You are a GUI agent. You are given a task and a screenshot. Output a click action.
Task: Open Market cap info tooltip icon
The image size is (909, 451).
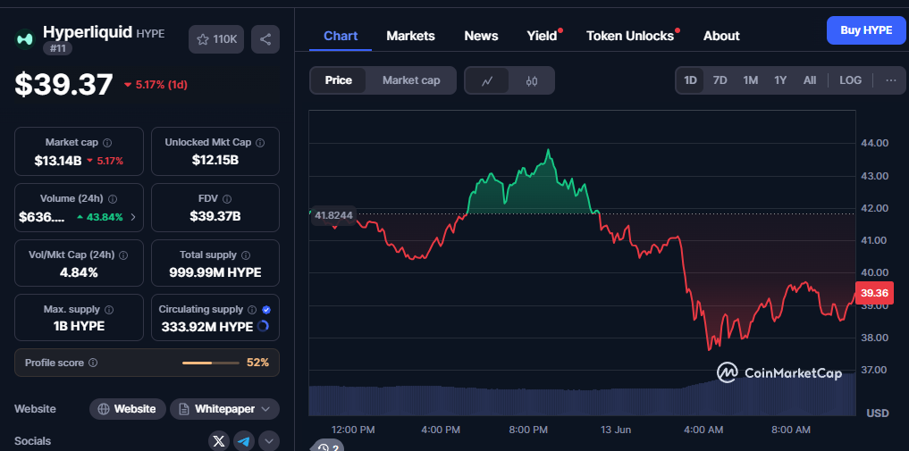(x=107, y=142)
